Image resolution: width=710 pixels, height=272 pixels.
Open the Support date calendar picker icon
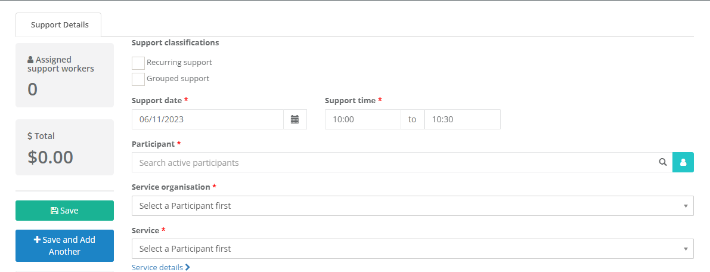pyautogui.click(x=294, y=120)
